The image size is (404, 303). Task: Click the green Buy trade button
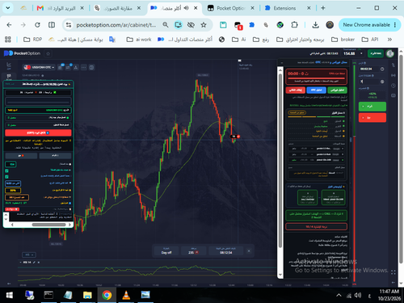coord(372,107)
